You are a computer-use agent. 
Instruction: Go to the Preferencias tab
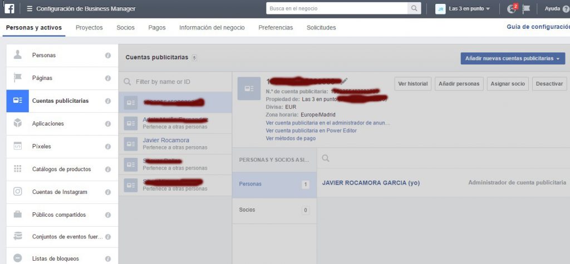(x=276, y=28)
